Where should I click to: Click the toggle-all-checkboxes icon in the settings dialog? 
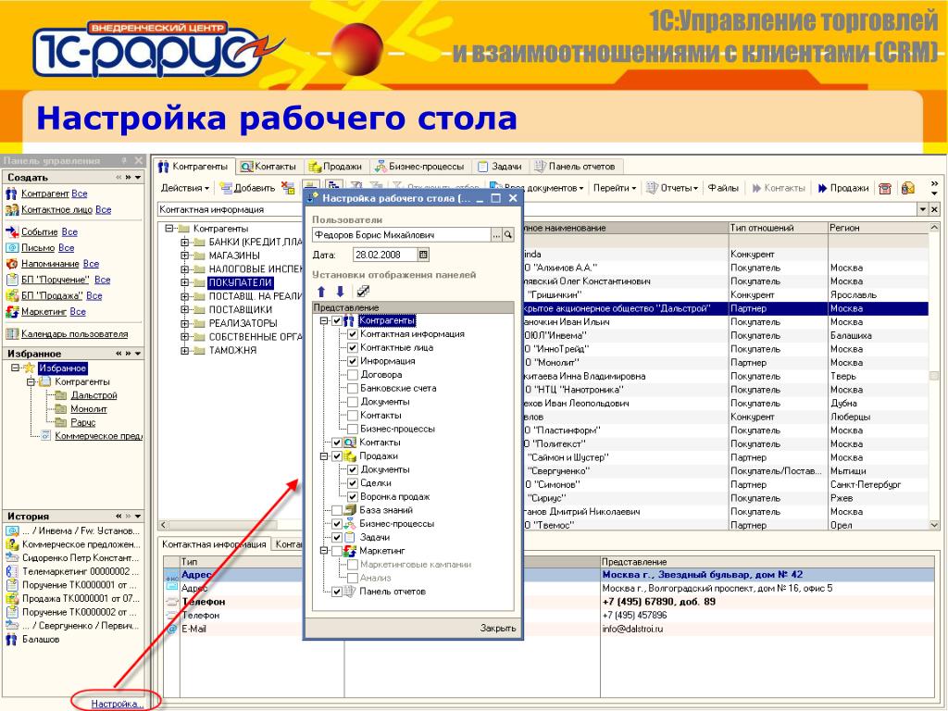click(363, 292)
